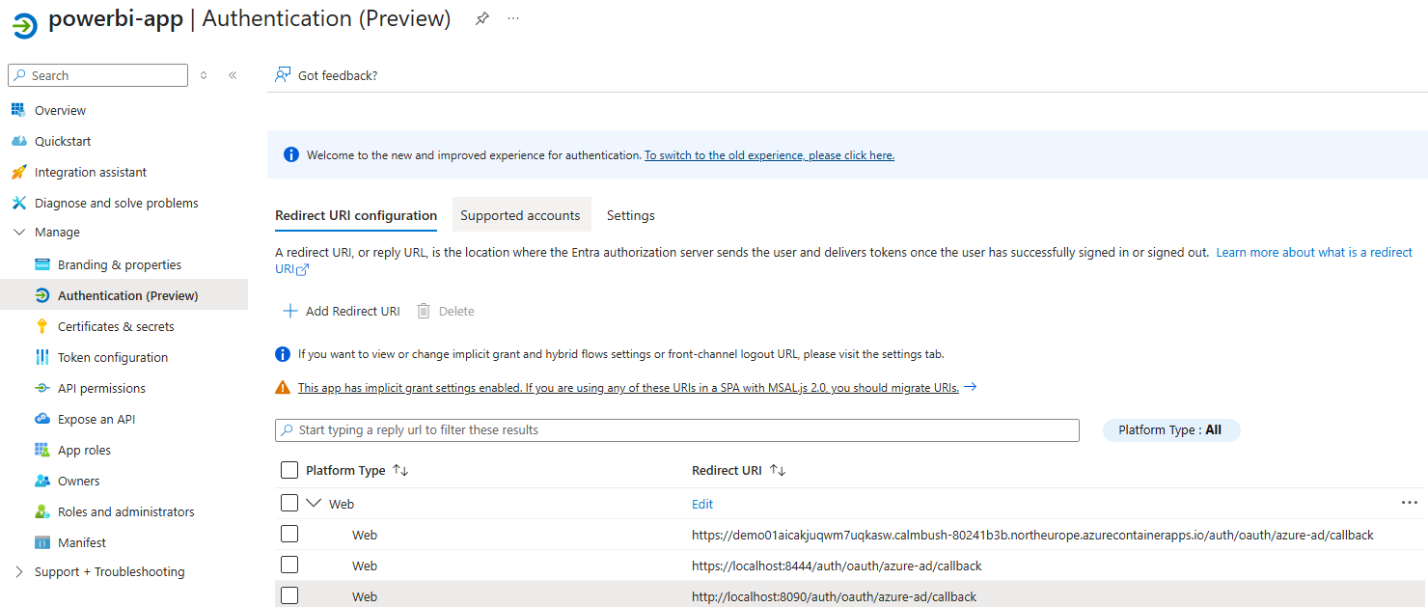Click the plus icon of Add Redirect URI

tap(290, 311)
